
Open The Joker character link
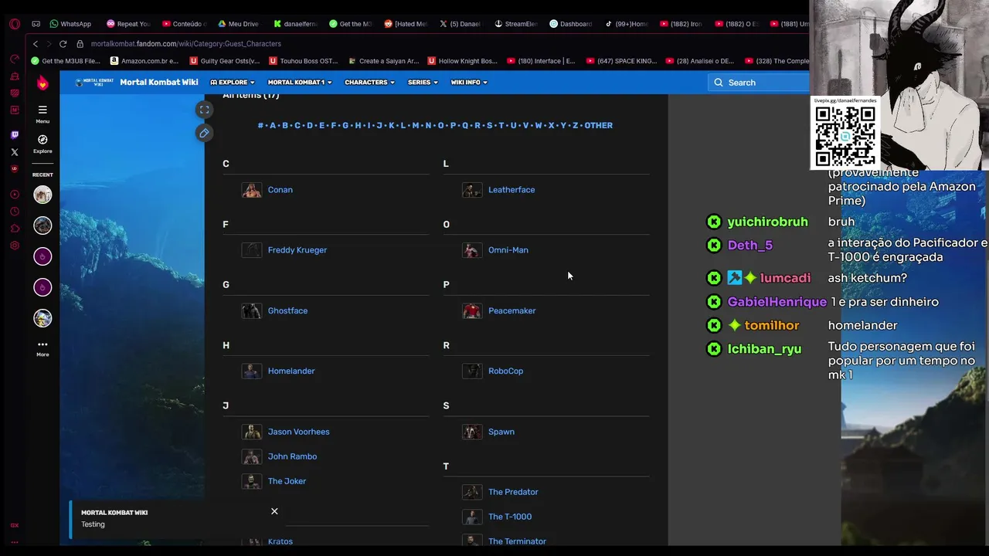pos(287,481)
